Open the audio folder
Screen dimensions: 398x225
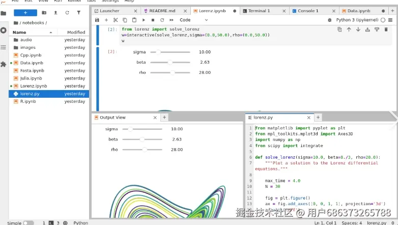(x=49, y=40)
